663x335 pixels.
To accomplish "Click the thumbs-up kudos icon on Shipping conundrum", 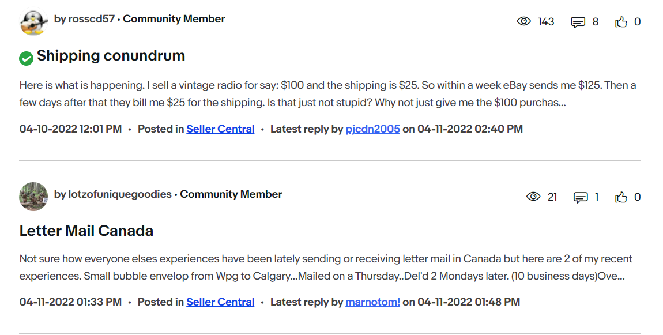I will [621, 22].
